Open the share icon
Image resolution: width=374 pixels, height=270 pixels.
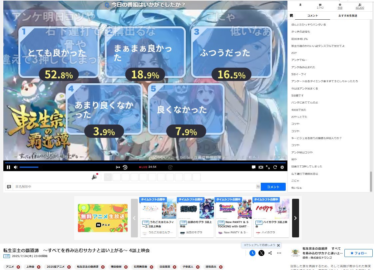[x=270, y=253]
